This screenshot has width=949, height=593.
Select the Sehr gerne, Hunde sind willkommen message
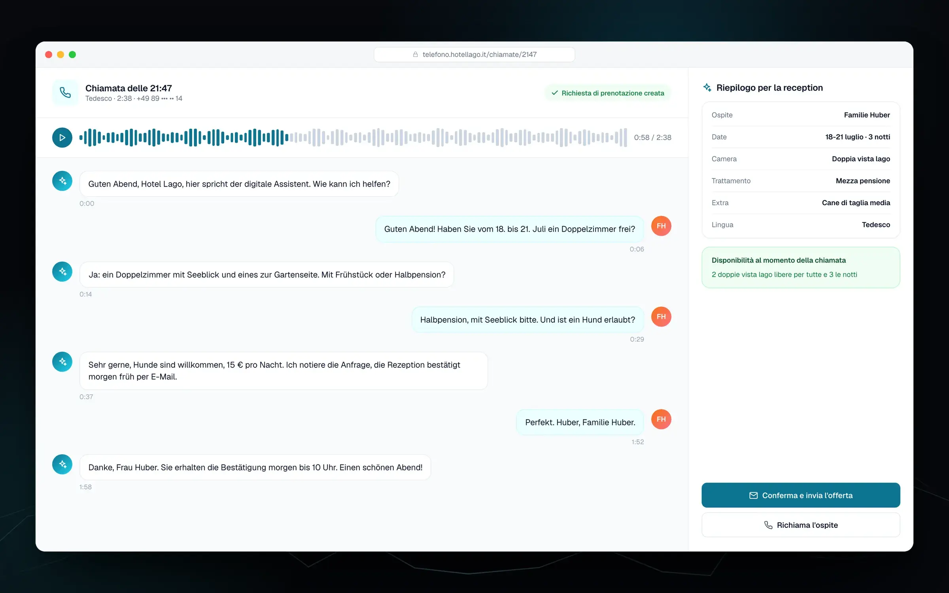pyautogui.click(x=284, y=371)
